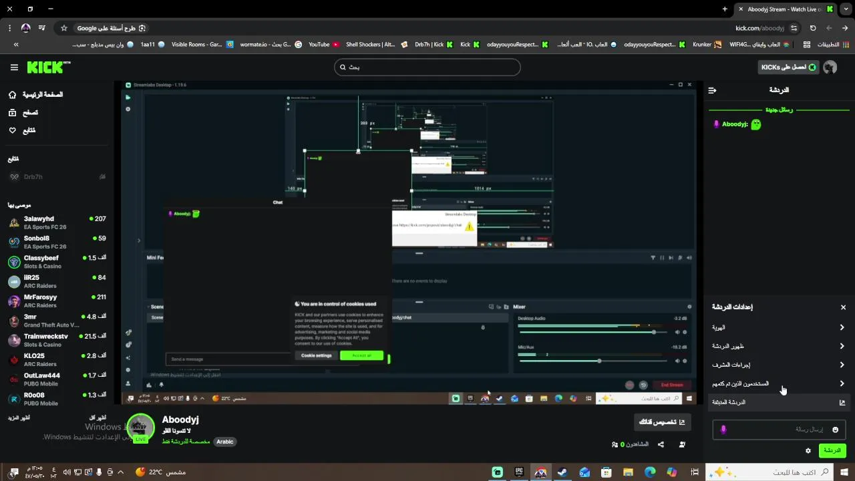This screenshot has width=855, height=481.
Task: Open recommended channel Trainwreckstv
Action: (57, 340)
